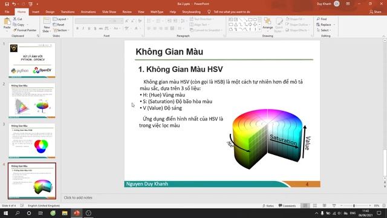
Task: Select slide 1 thumbnail with OpenCV title
Action: [x=32, y=60]
